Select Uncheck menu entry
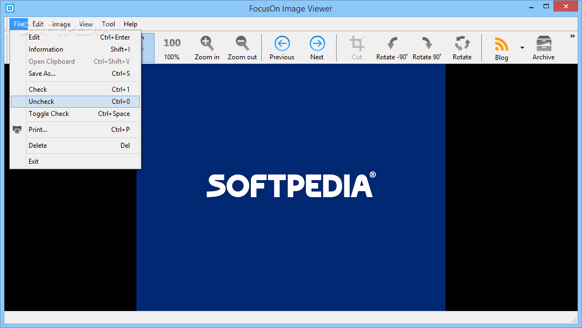 click(75, 102)
